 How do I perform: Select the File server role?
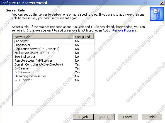point(54,41)
